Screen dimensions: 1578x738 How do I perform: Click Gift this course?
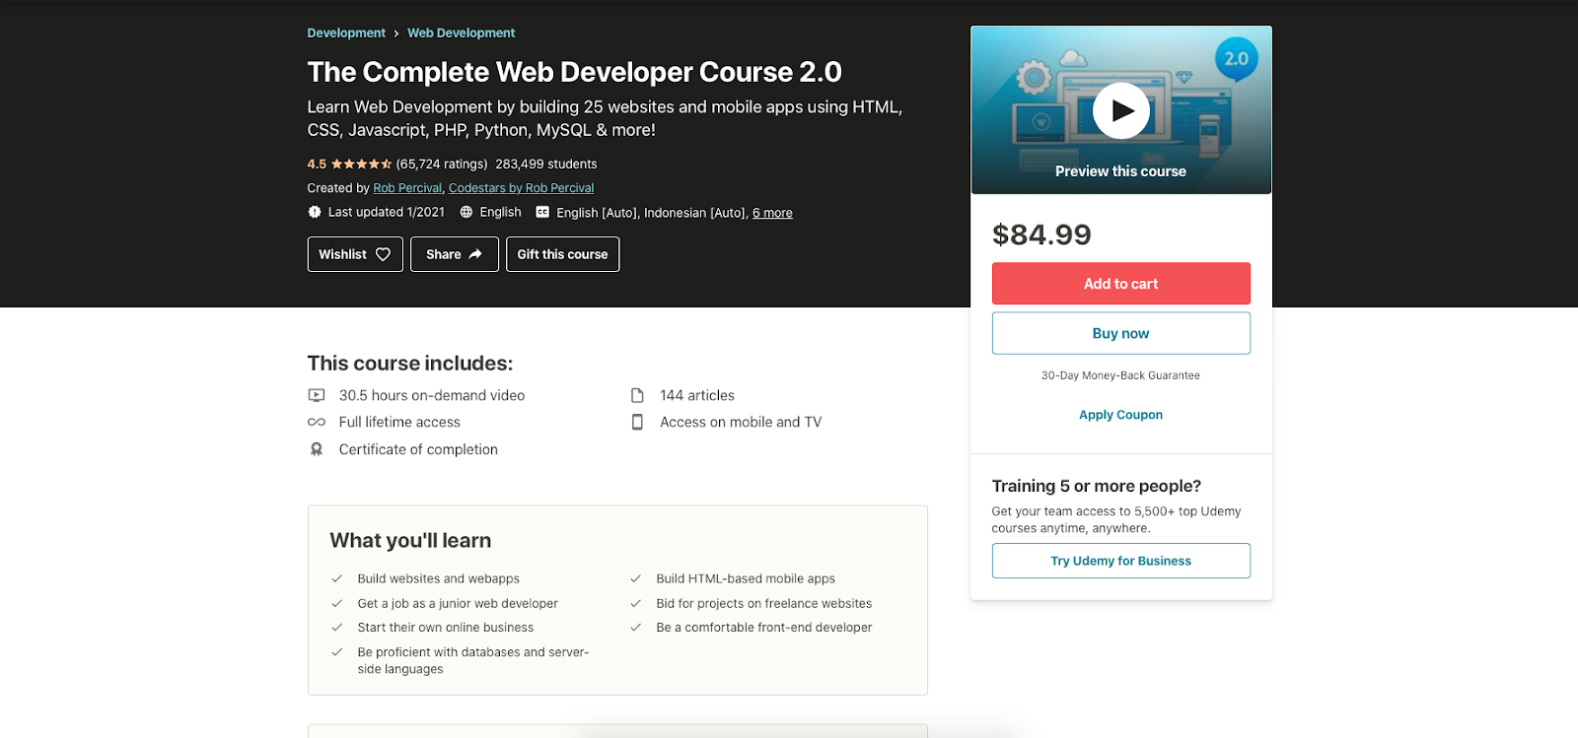click(563, 254)
